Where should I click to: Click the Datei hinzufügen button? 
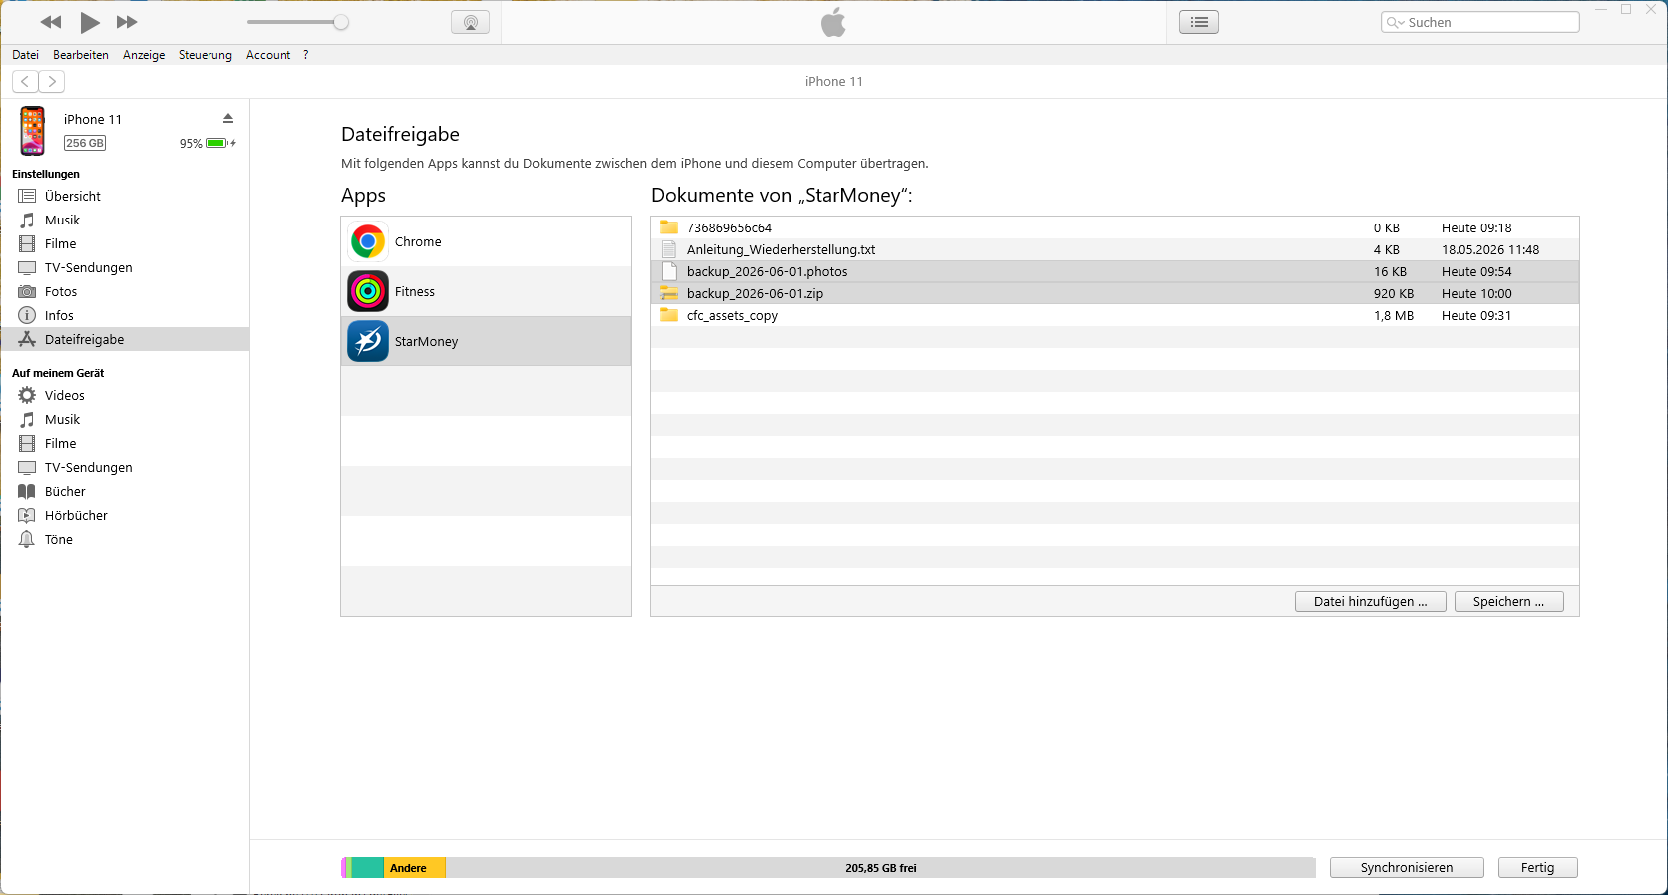click(1370, 601)
